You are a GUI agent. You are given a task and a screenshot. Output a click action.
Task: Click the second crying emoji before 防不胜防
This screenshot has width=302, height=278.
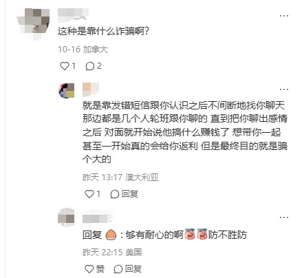(x=202, y=234)
